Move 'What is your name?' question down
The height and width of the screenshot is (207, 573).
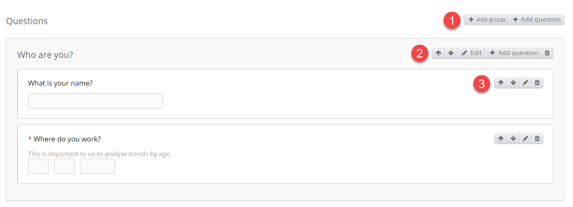coord(513,83)
